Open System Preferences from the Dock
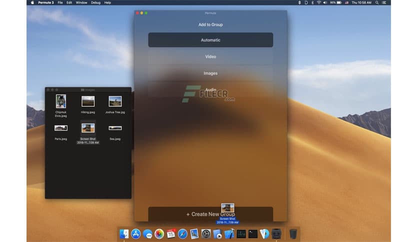The height and width of the screenshot is (242, 418). (x=206, y=234)
